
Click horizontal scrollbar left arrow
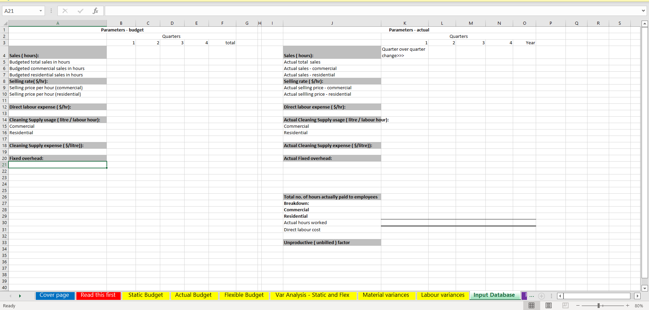[560, 296]
